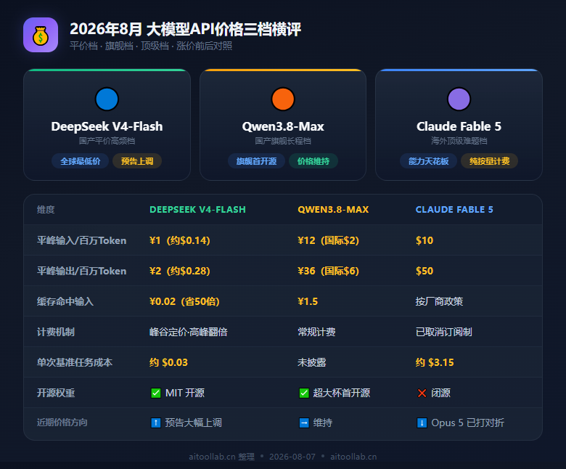Click the $10 price cell

(x=424, y=240)
